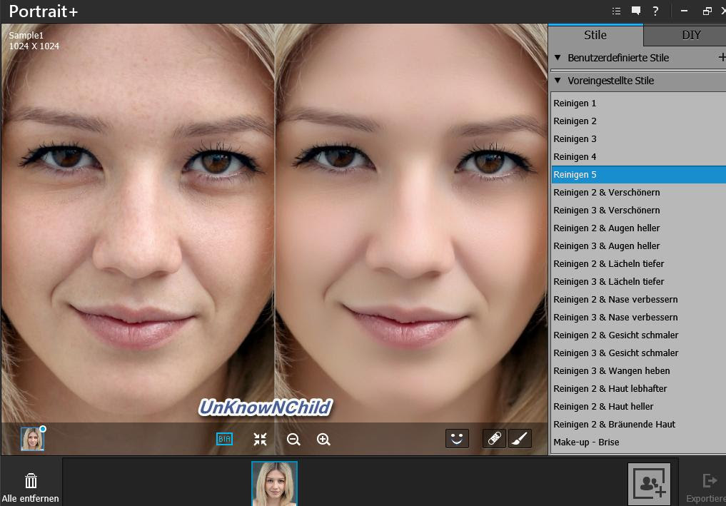Switch to the Stile tab
This screenshot has width=726, height=506.
(595, 35)
